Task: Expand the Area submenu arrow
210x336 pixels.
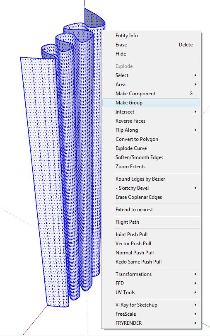Action: (195, 85)
